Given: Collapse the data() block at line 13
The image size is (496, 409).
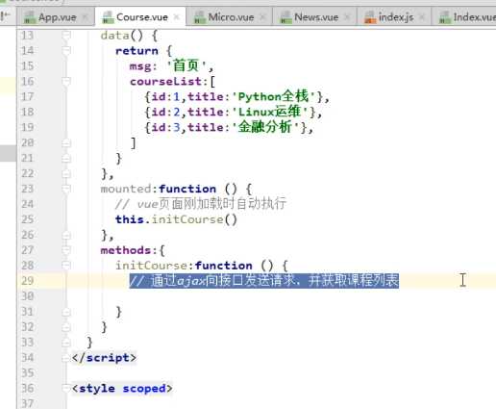Looking at the screenshot, I should click(x=66, y=35).
